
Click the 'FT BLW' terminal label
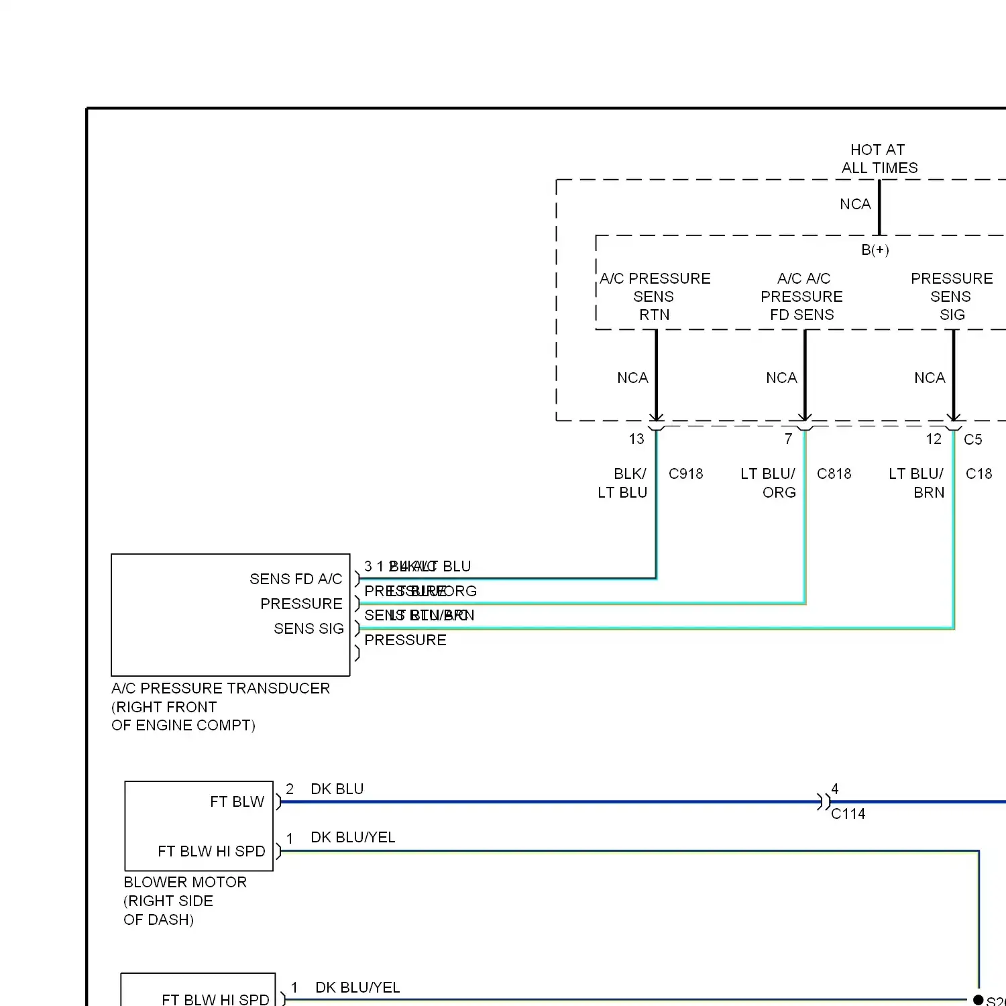click(x=237, y=802)
